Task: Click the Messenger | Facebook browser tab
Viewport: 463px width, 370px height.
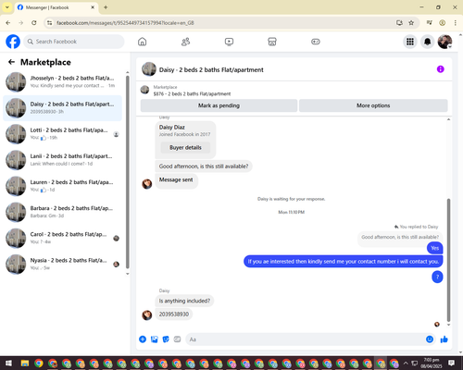Action: (x=56, y=7)
